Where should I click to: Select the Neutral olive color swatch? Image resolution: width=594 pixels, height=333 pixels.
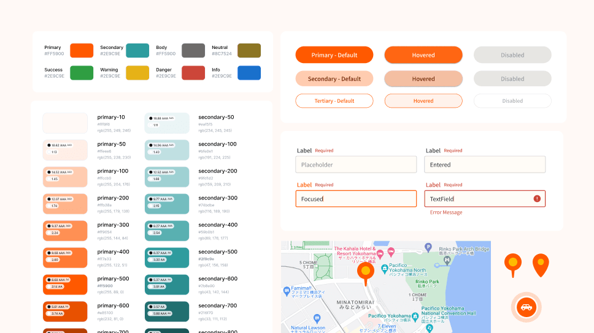click(249, 51)
